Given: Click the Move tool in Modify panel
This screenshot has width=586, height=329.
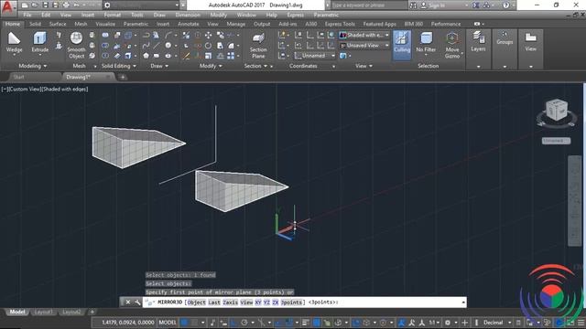Looking at the screenshot, I should (x=208, y=35).
